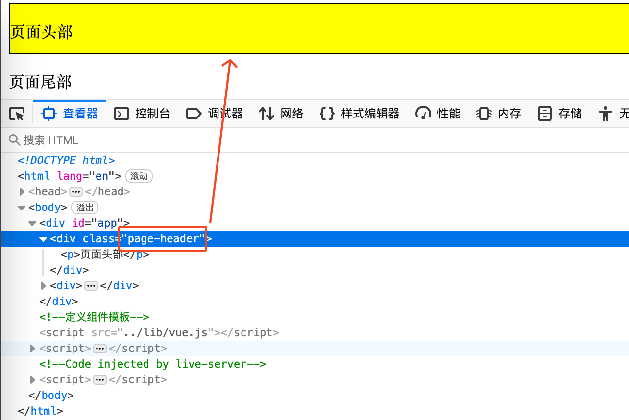Viewport: 629px width, 420px height.
Task: Open the 样式编辑器 Style Editor
Action: (x=360, y=114)
